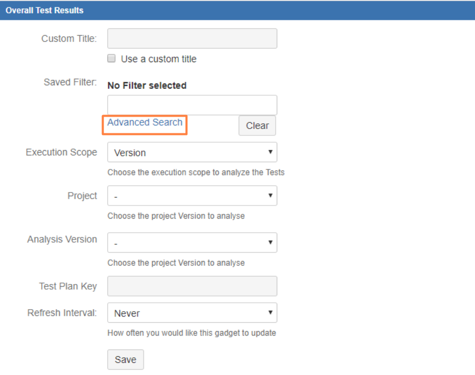Viewport: 475px width, 375px height.
Task: Click the Overall Test Results header bar
Action: point(237,10)
